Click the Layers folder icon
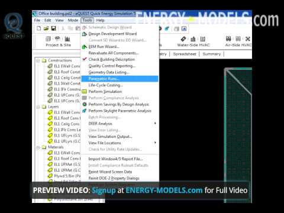 pyautogui.click(x=44, y=106)
